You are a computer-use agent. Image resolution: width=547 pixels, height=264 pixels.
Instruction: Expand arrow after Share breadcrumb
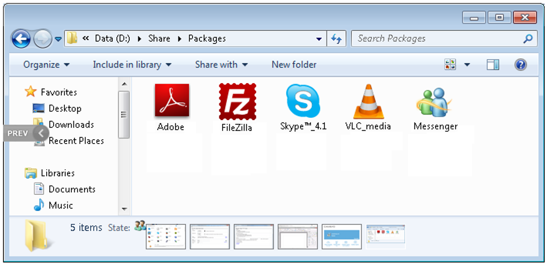[x=179, y=39]
